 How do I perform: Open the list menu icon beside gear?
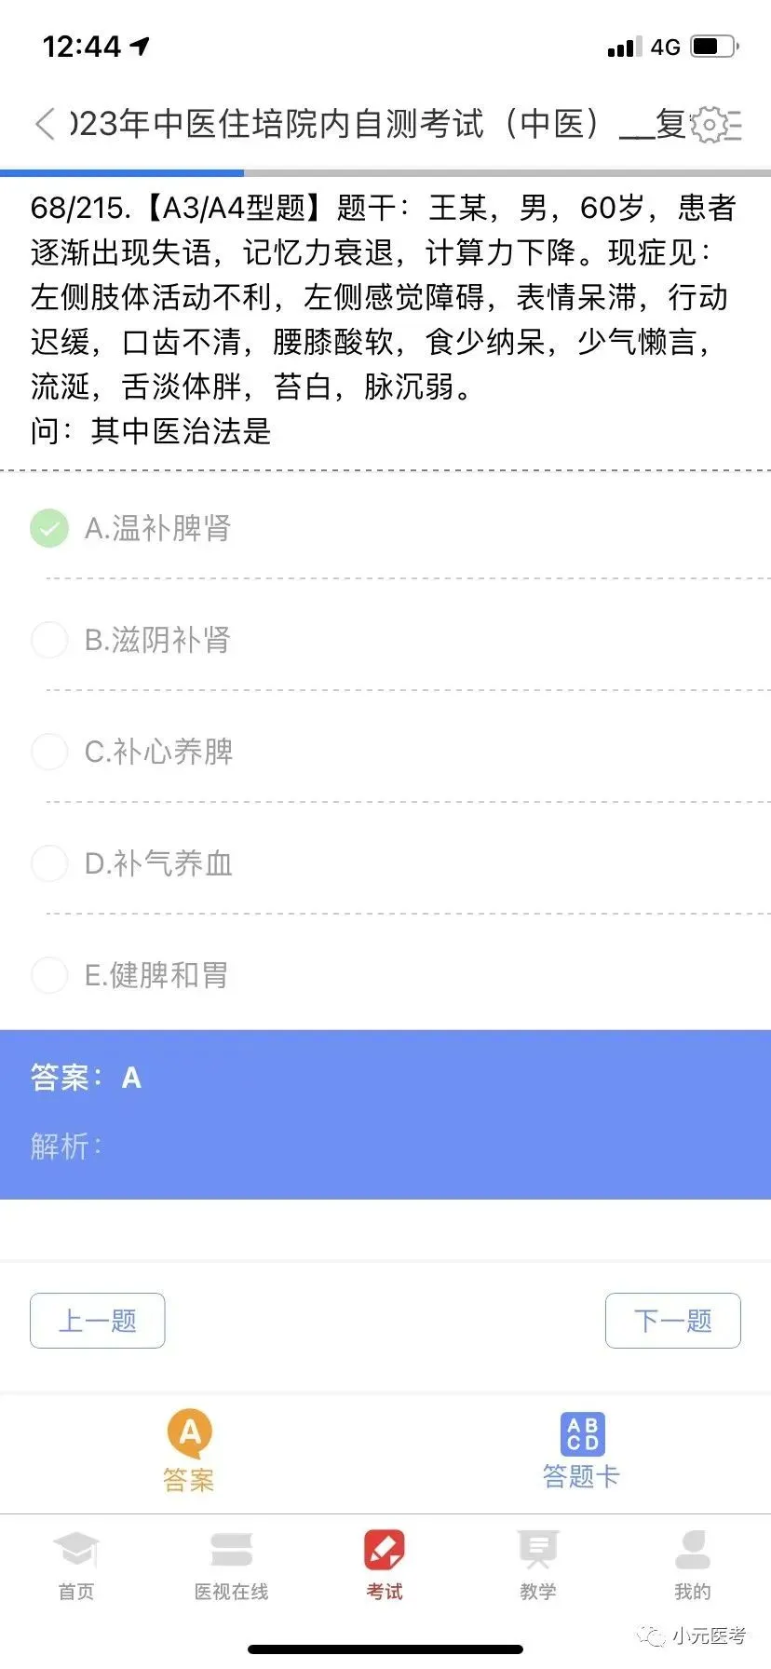pyautogui.click(x=736, y=125)
